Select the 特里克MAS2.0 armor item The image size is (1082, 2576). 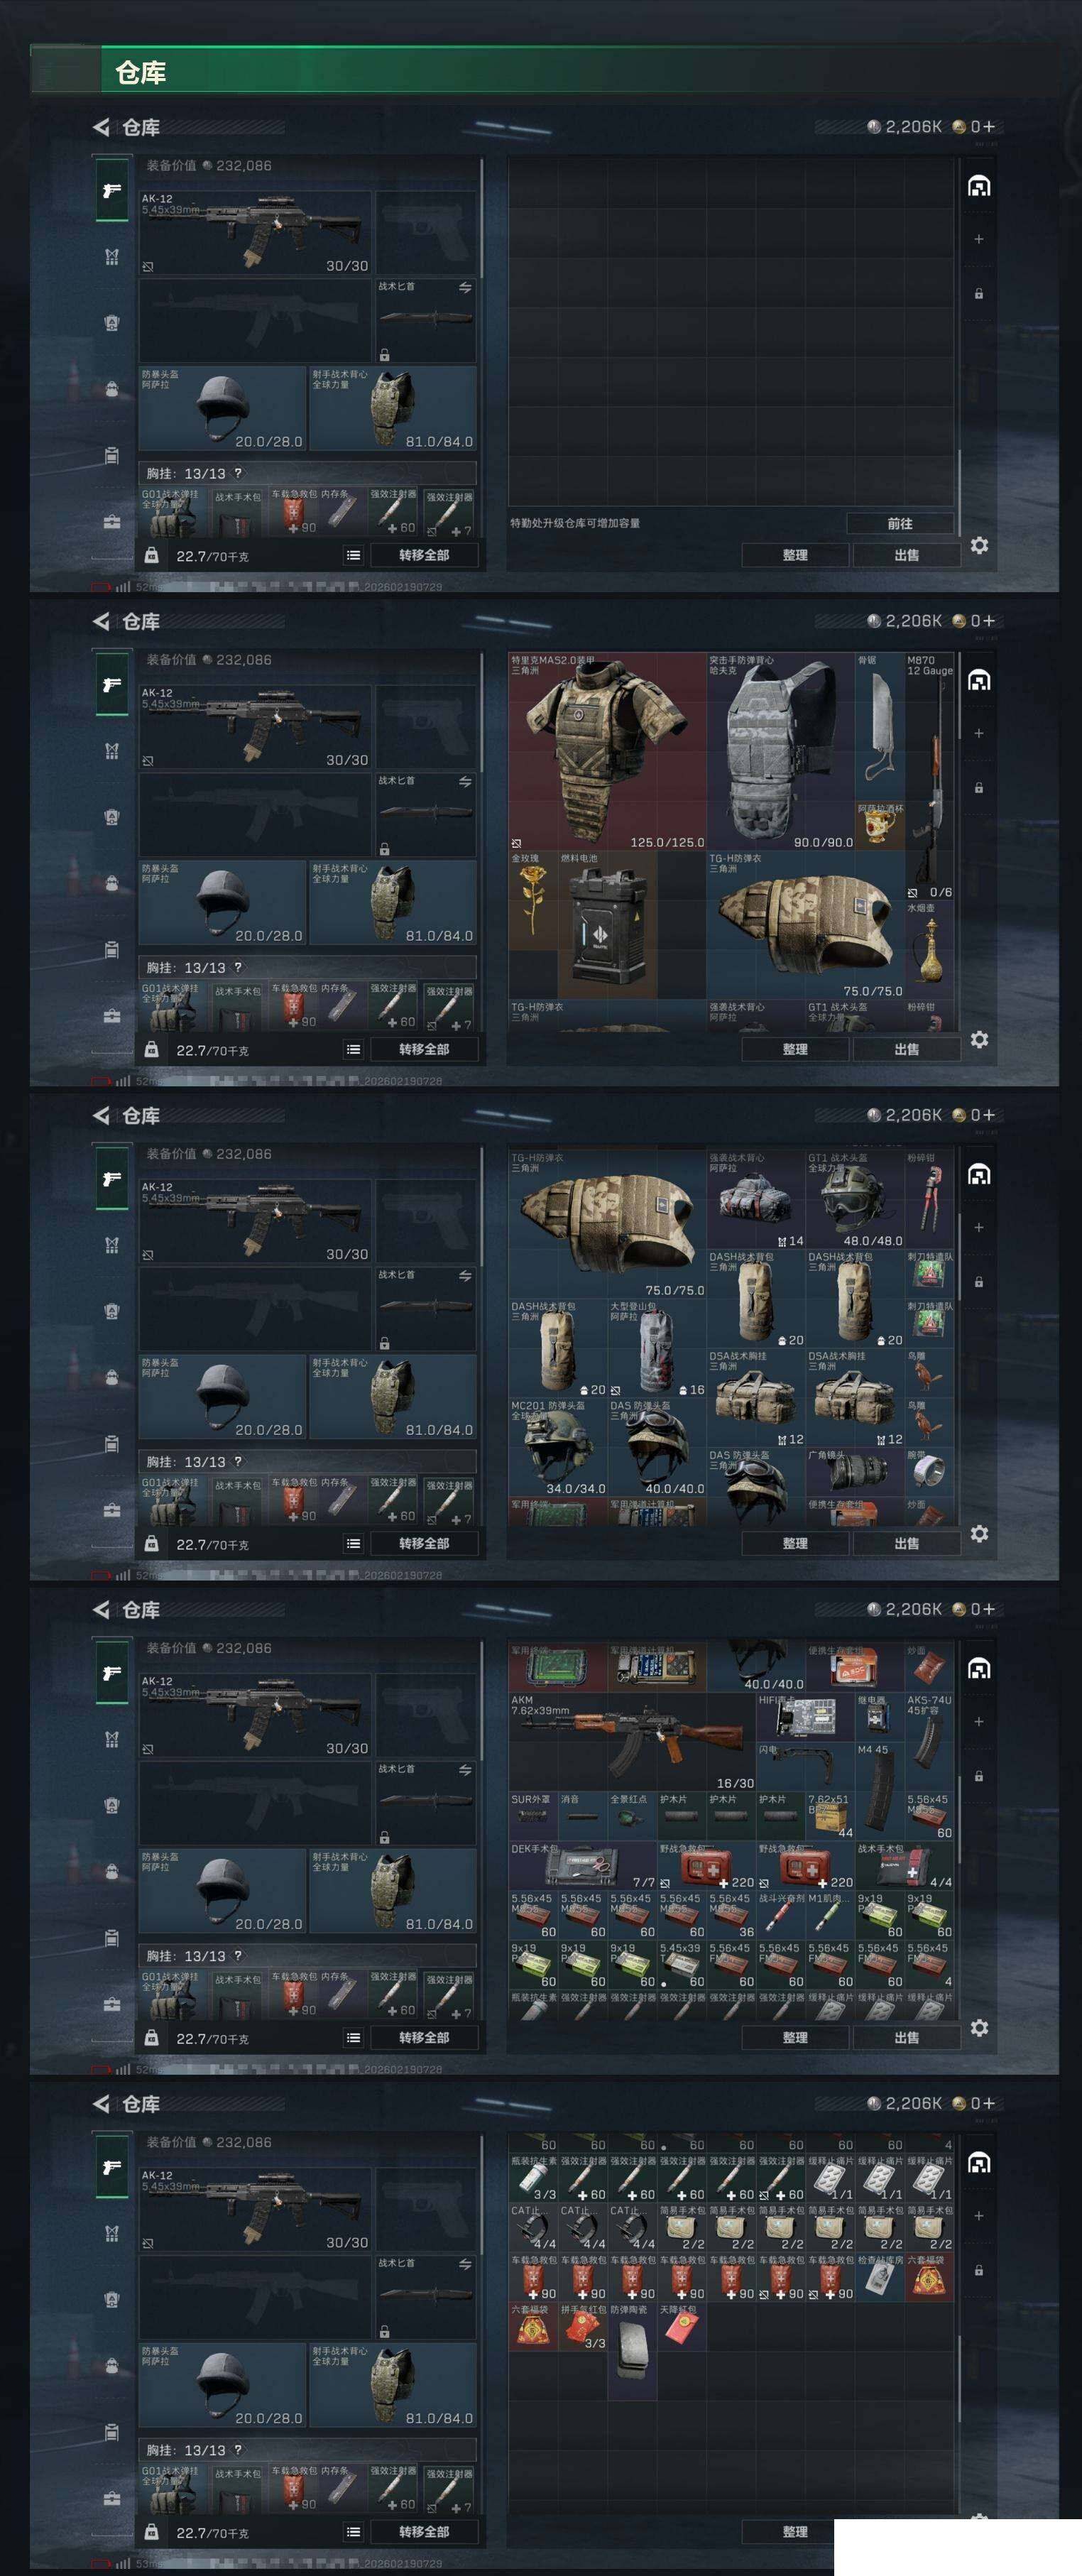tap(607, 751)
